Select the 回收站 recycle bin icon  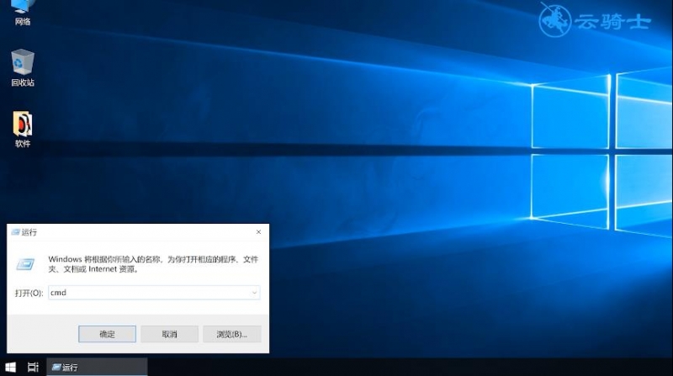(x=23, y=68)
